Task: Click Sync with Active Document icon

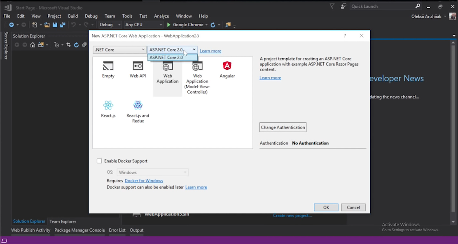Action: [68, 45]
